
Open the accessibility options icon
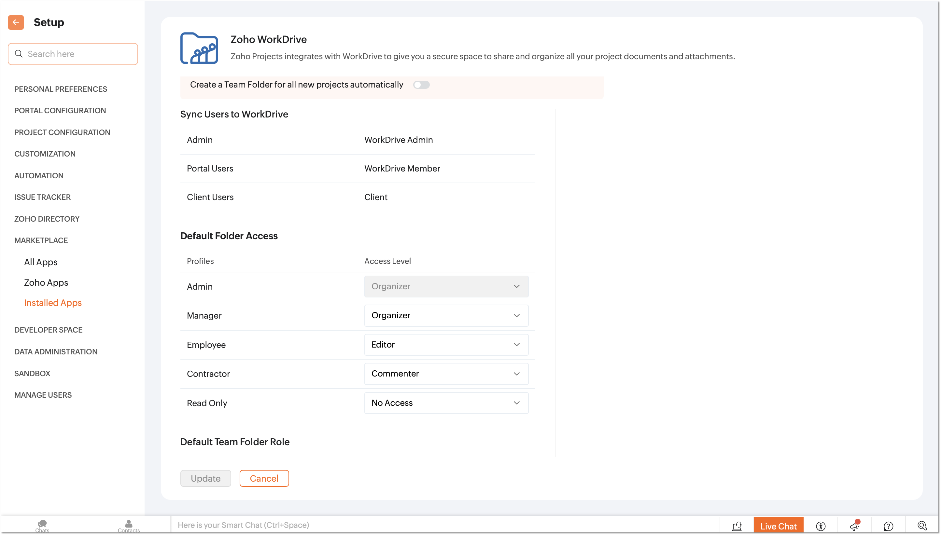[821, 526]
